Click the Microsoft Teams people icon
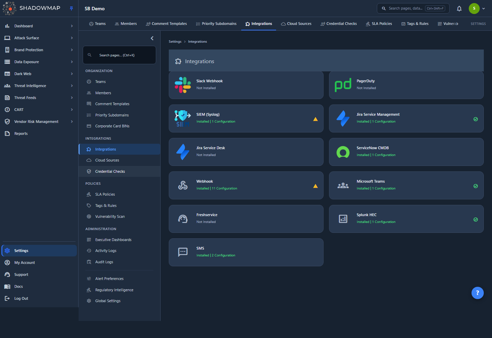 pos(343,185)
